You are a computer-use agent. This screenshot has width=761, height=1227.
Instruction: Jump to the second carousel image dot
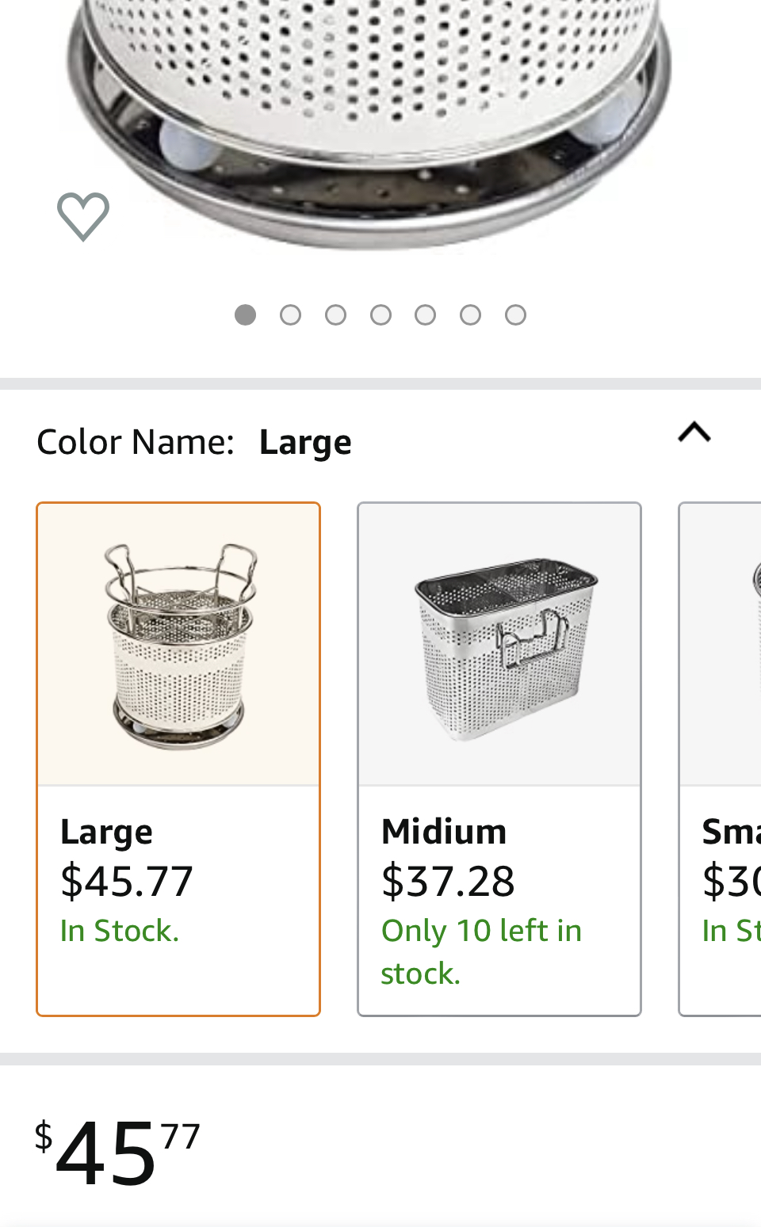(291, 315)
